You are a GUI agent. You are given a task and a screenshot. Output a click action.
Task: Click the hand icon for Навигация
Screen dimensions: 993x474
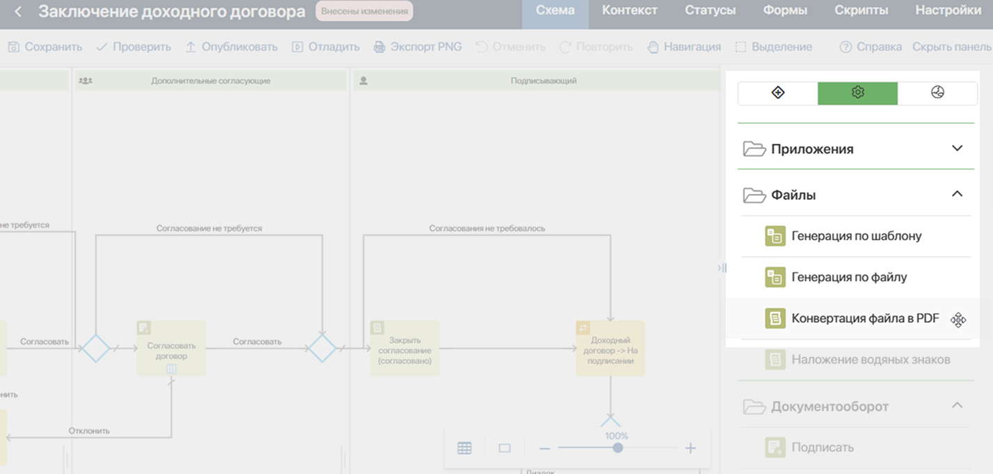point(653,47)
